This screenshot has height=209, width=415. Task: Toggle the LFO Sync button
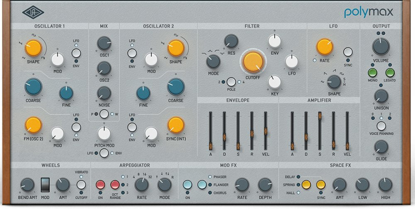pos(348,52)
